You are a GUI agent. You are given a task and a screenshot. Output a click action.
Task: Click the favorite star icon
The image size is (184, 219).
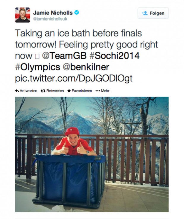pos(69,91)
